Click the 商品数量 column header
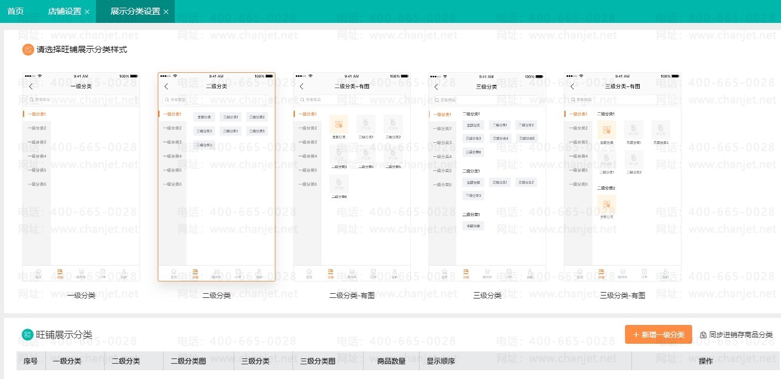 pyautogui.click(x=392, y=361)
